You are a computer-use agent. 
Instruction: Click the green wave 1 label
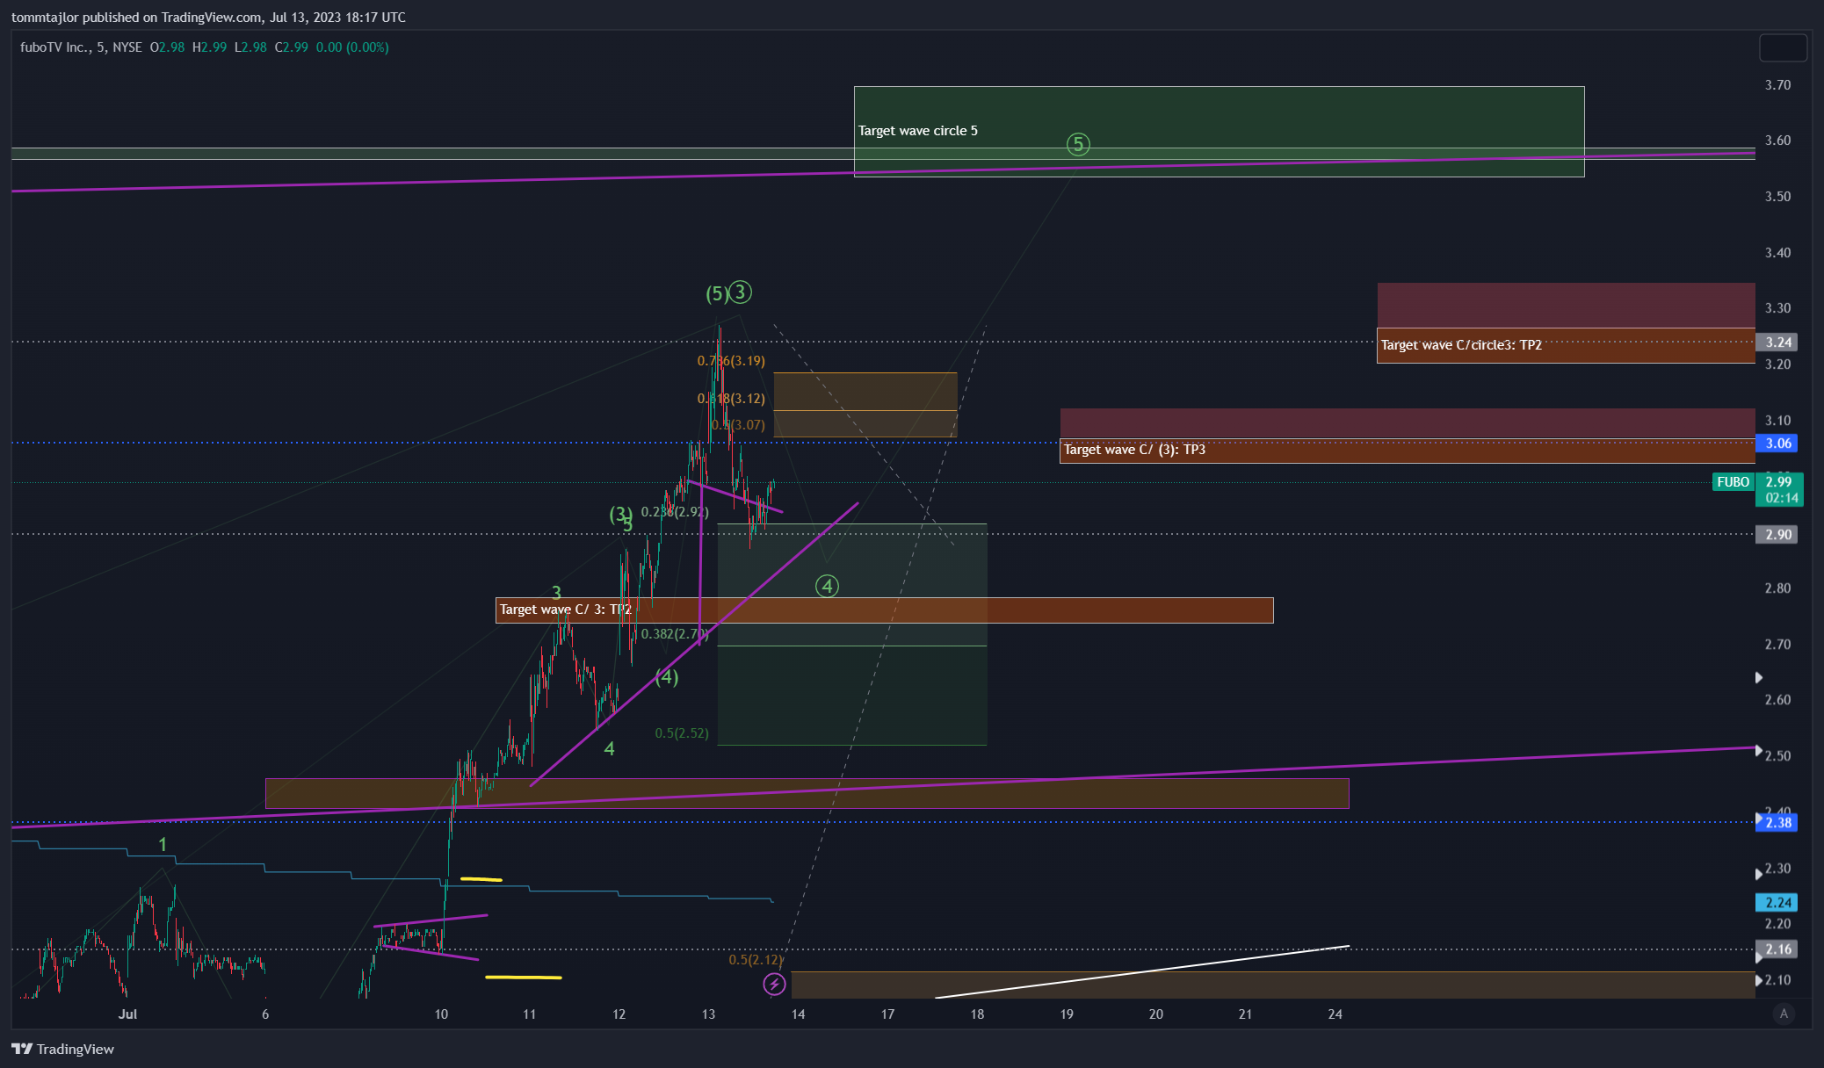[163, 844]
